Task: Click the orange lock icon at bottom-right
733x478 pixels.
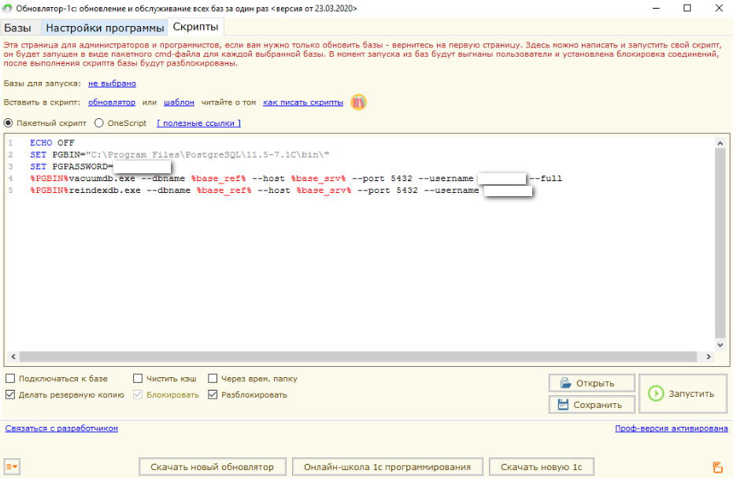Action: (717, 466)
